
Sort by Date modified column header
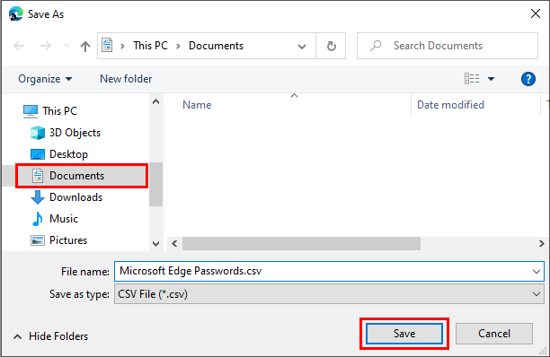pyautogui.click(x=450, y=105)
